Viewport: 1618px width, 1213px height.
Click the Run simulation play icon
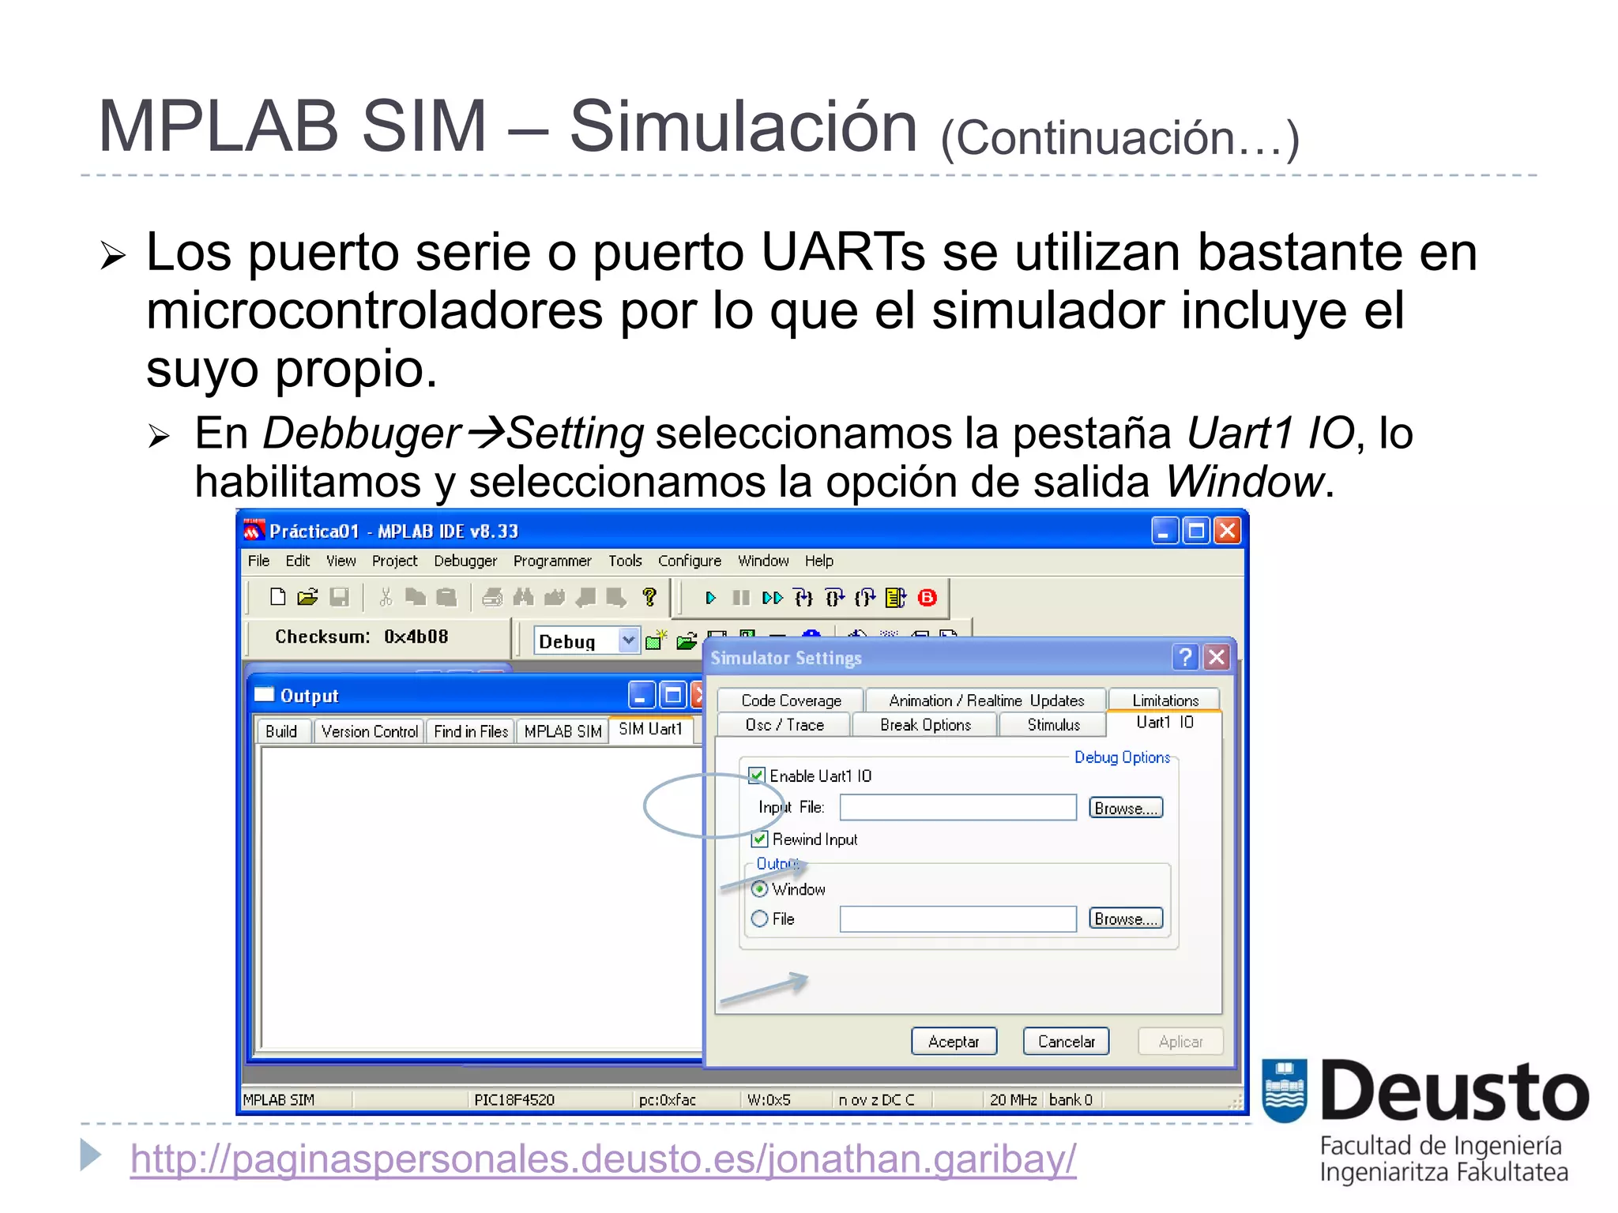[x=710, y=598]
